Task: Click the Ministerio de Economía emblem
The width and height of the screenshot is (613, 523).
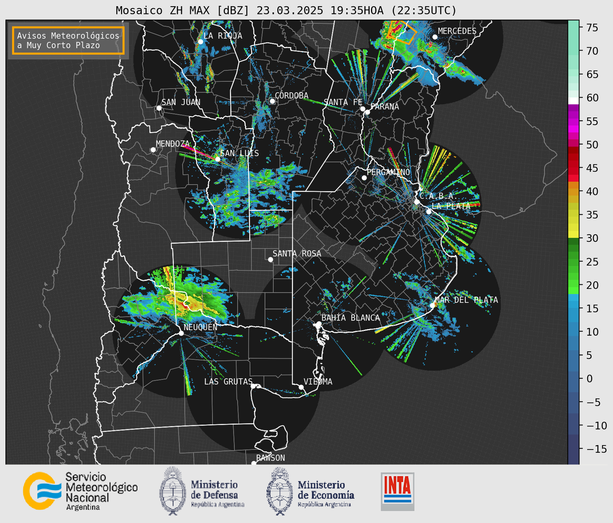Action: click(279, 491)
